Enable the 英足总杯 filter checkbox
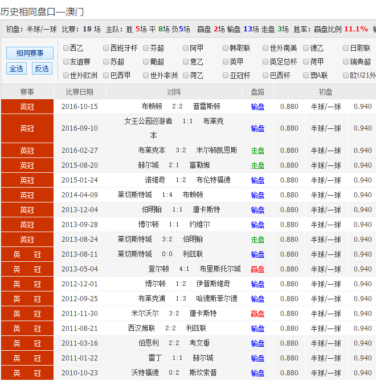This screenshot has width=376, height=381. point(266,62)
